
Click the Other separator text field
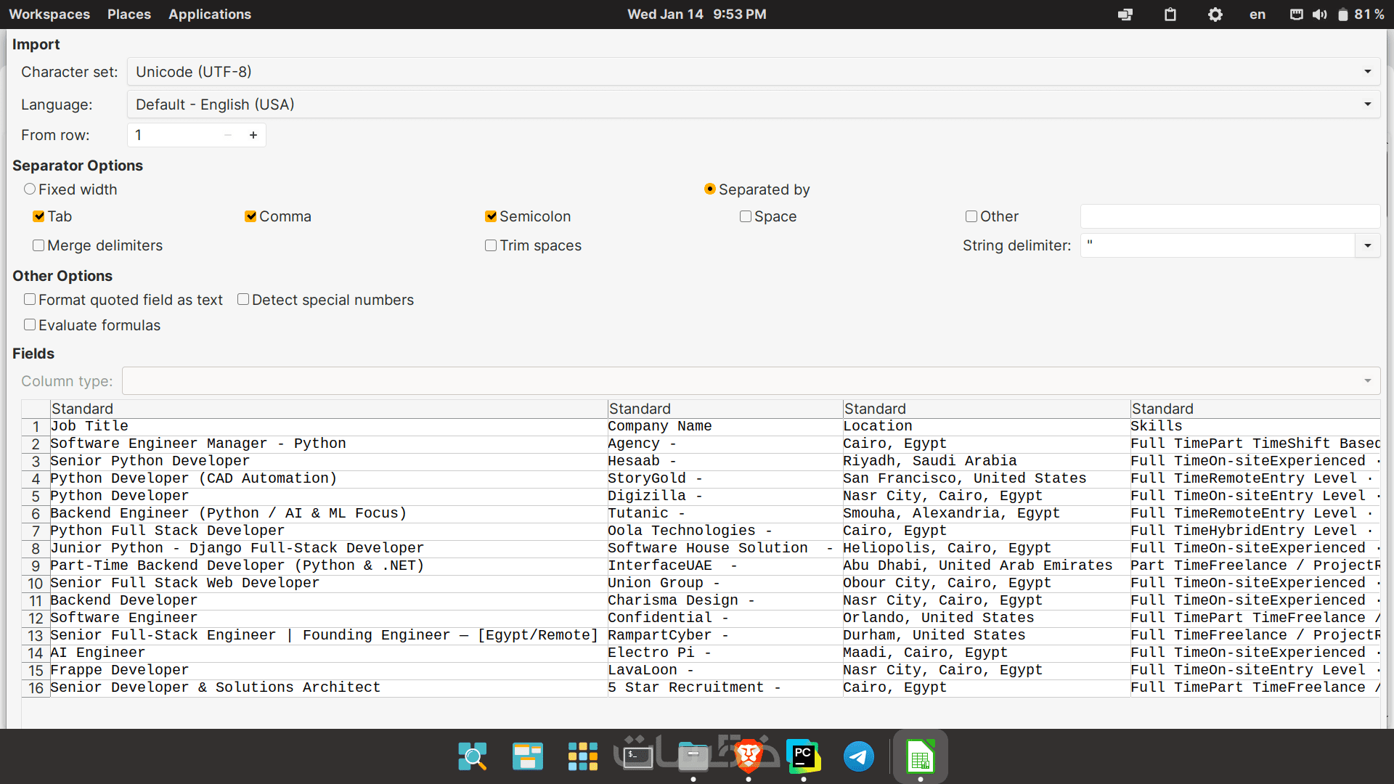pos(1229,216)
